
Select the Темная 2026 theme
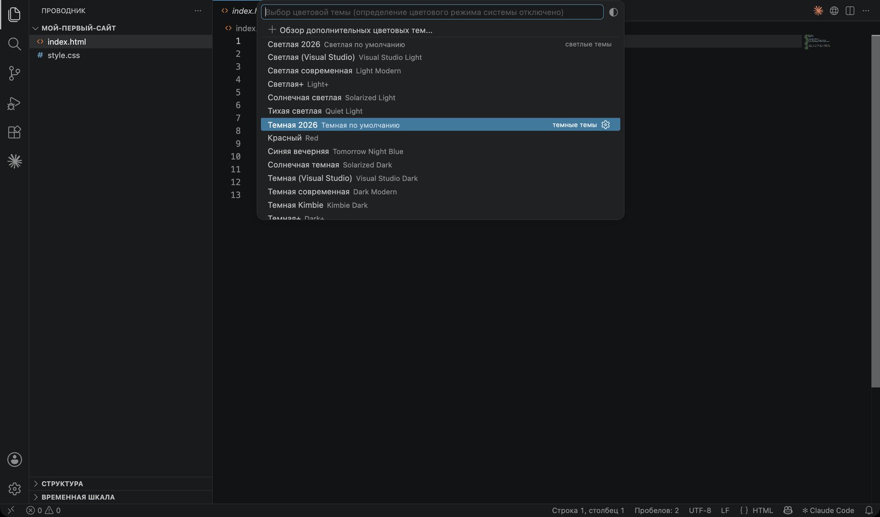click(x=440, y=125)
